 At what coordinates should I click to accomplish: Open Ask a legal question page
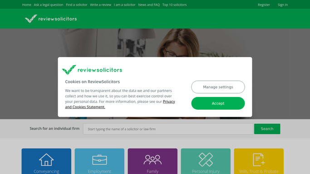coord(49,5)
